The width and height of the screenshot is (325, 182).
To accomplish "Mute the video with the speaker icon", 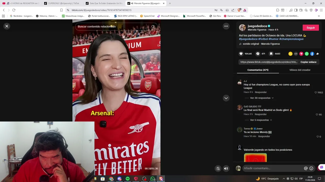I will pos(226,169).
